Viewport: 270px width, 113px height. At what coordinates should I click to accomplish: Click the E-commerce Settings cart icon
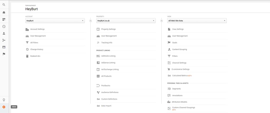click(169, 69)
